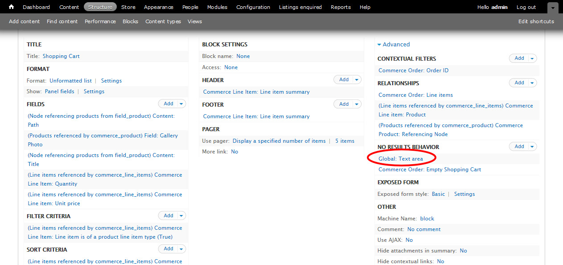This screenshot has width=563, height=265.
Task: Click the home icon in admin toolbar
Action: [x=12, y=7]
